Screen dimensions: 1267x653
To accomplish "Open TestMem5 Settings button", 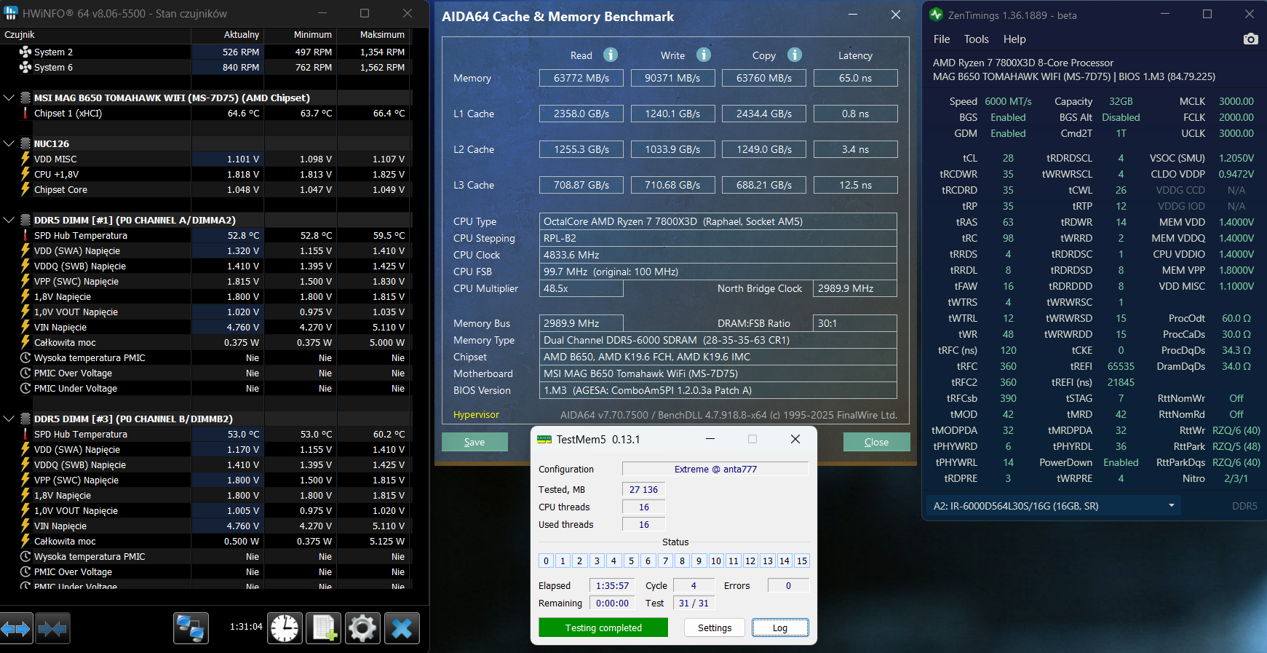I will click(x=714, y=628).
